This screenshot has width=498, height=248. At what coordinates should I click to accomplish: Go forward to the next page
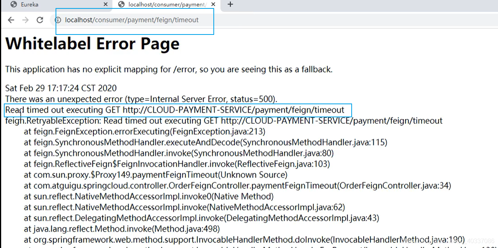25,20
